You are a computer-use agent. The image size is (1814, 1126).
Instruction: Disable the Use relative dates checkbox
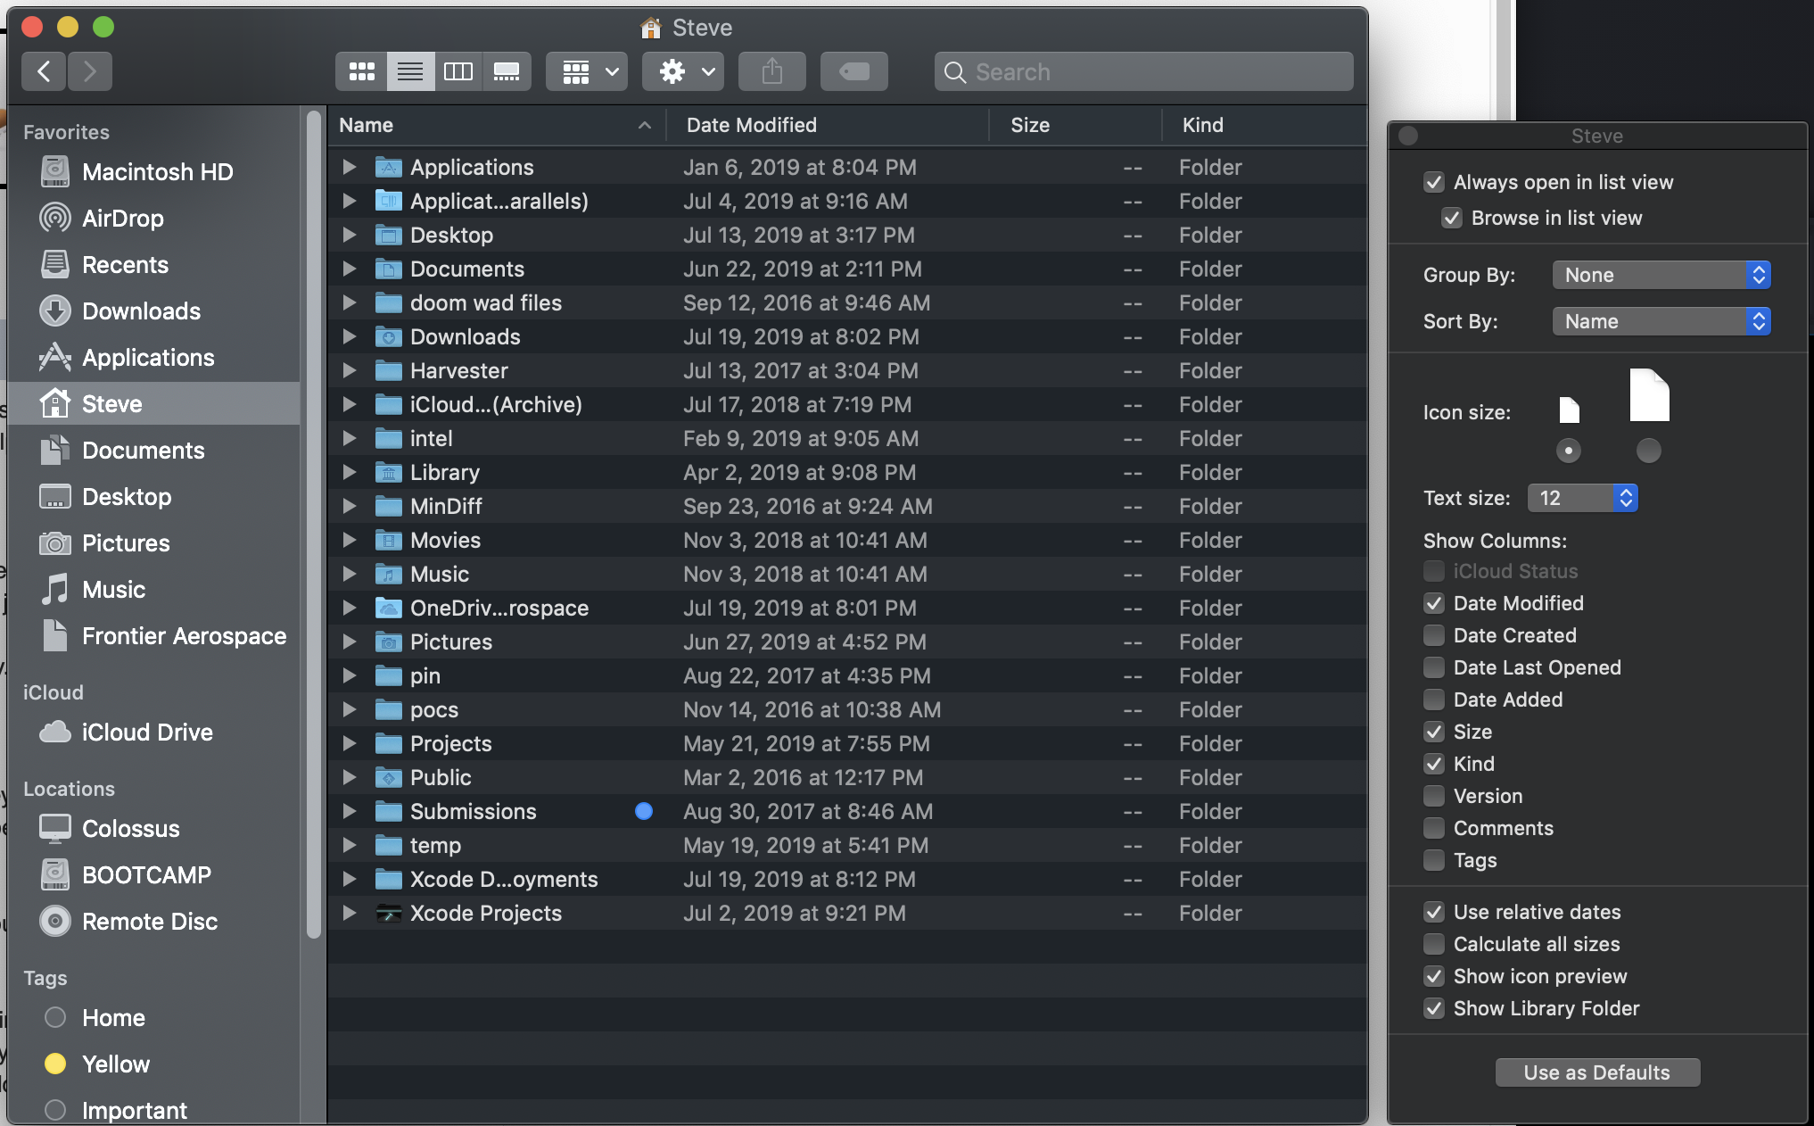click(1434, 912)
